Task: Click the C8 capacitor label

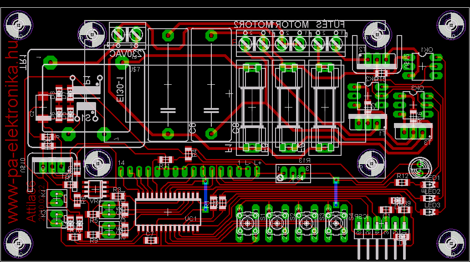Action: pos(236,128)
